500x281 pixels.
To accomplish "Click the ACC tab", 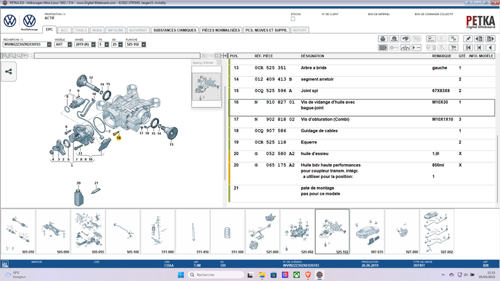I will pyautogui.click(x=64, y=30).
